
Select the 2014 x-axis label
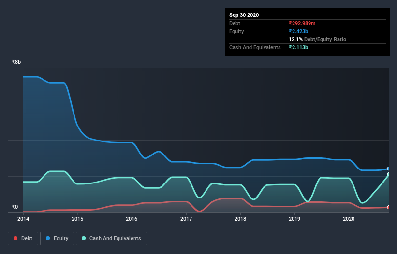(x=23, y=219)
